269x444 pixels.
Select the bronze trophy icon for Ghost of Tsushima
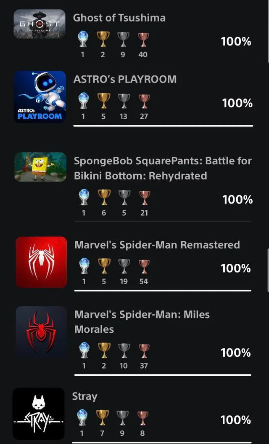[x=143, y=40]
